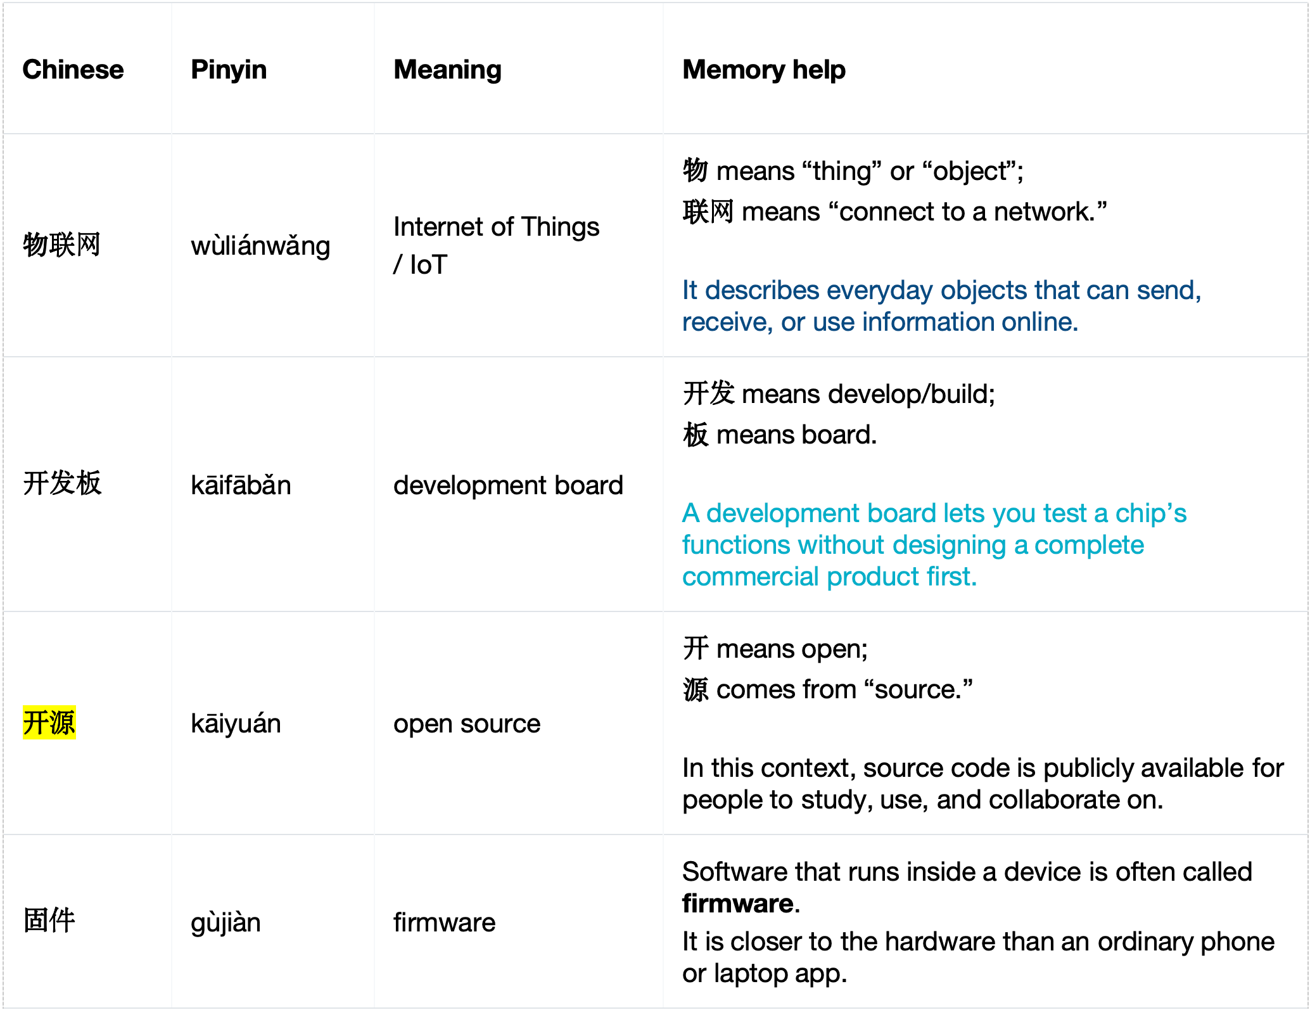Click the Pinyin column header

coord(228,70)
